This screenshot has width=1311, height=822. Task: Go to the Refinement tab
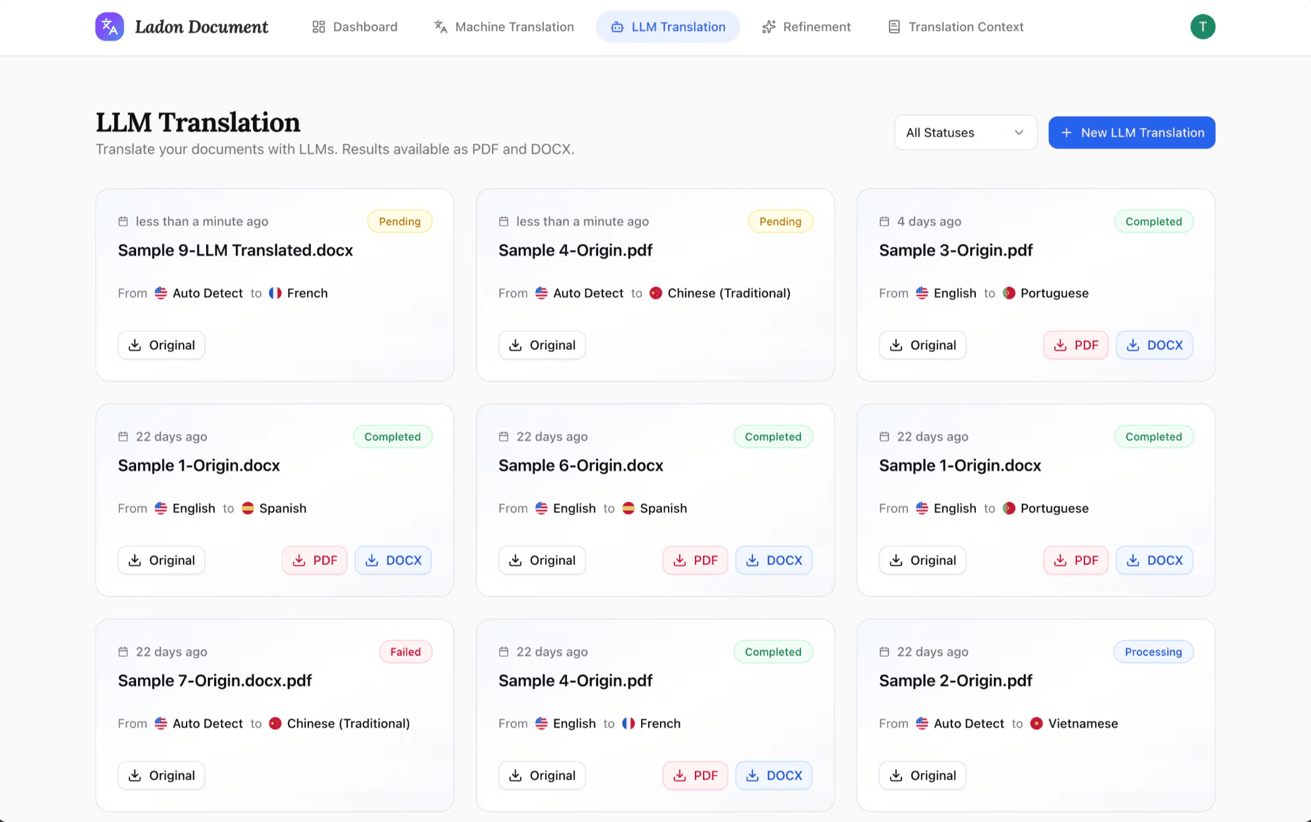806,27
